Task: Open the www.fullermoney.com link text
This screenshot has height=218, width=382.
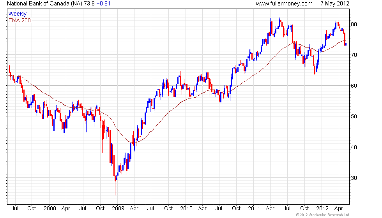Action: pyautogui.click(x=284, y=4)
